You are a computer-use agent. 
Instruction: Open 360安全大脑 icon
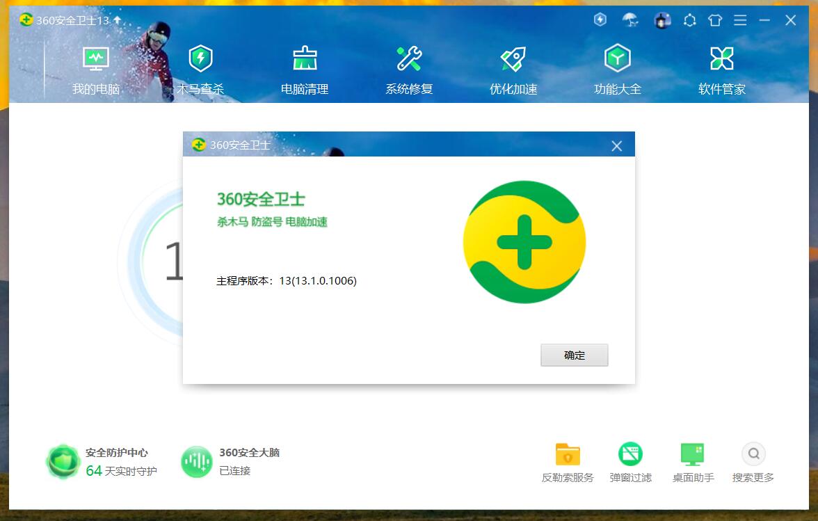tap(197, 462)
